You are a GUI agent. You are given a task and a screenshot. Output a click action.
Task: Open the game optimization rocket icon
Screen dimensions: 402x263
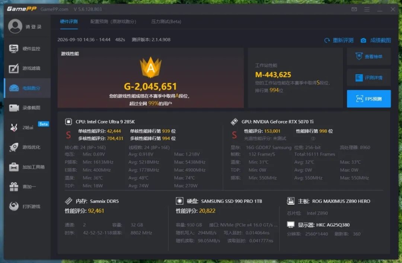14,147
